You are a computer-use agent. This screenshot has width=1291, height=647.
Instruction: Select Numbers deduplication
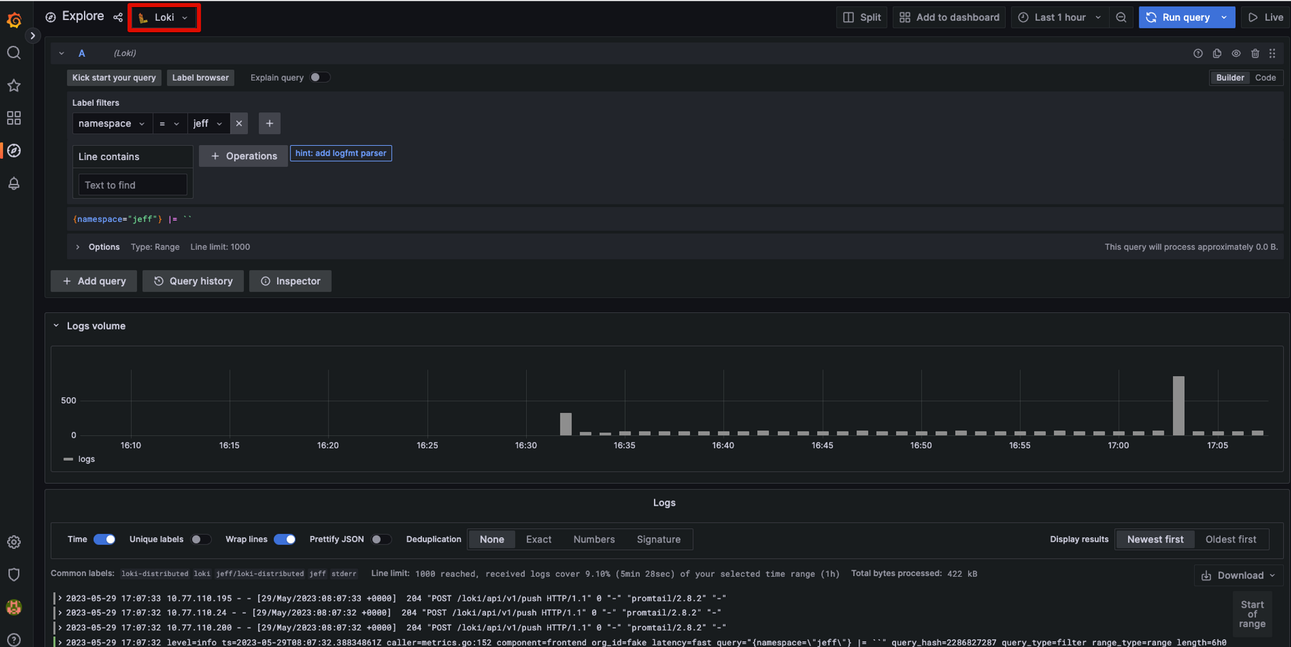(594, 539)
